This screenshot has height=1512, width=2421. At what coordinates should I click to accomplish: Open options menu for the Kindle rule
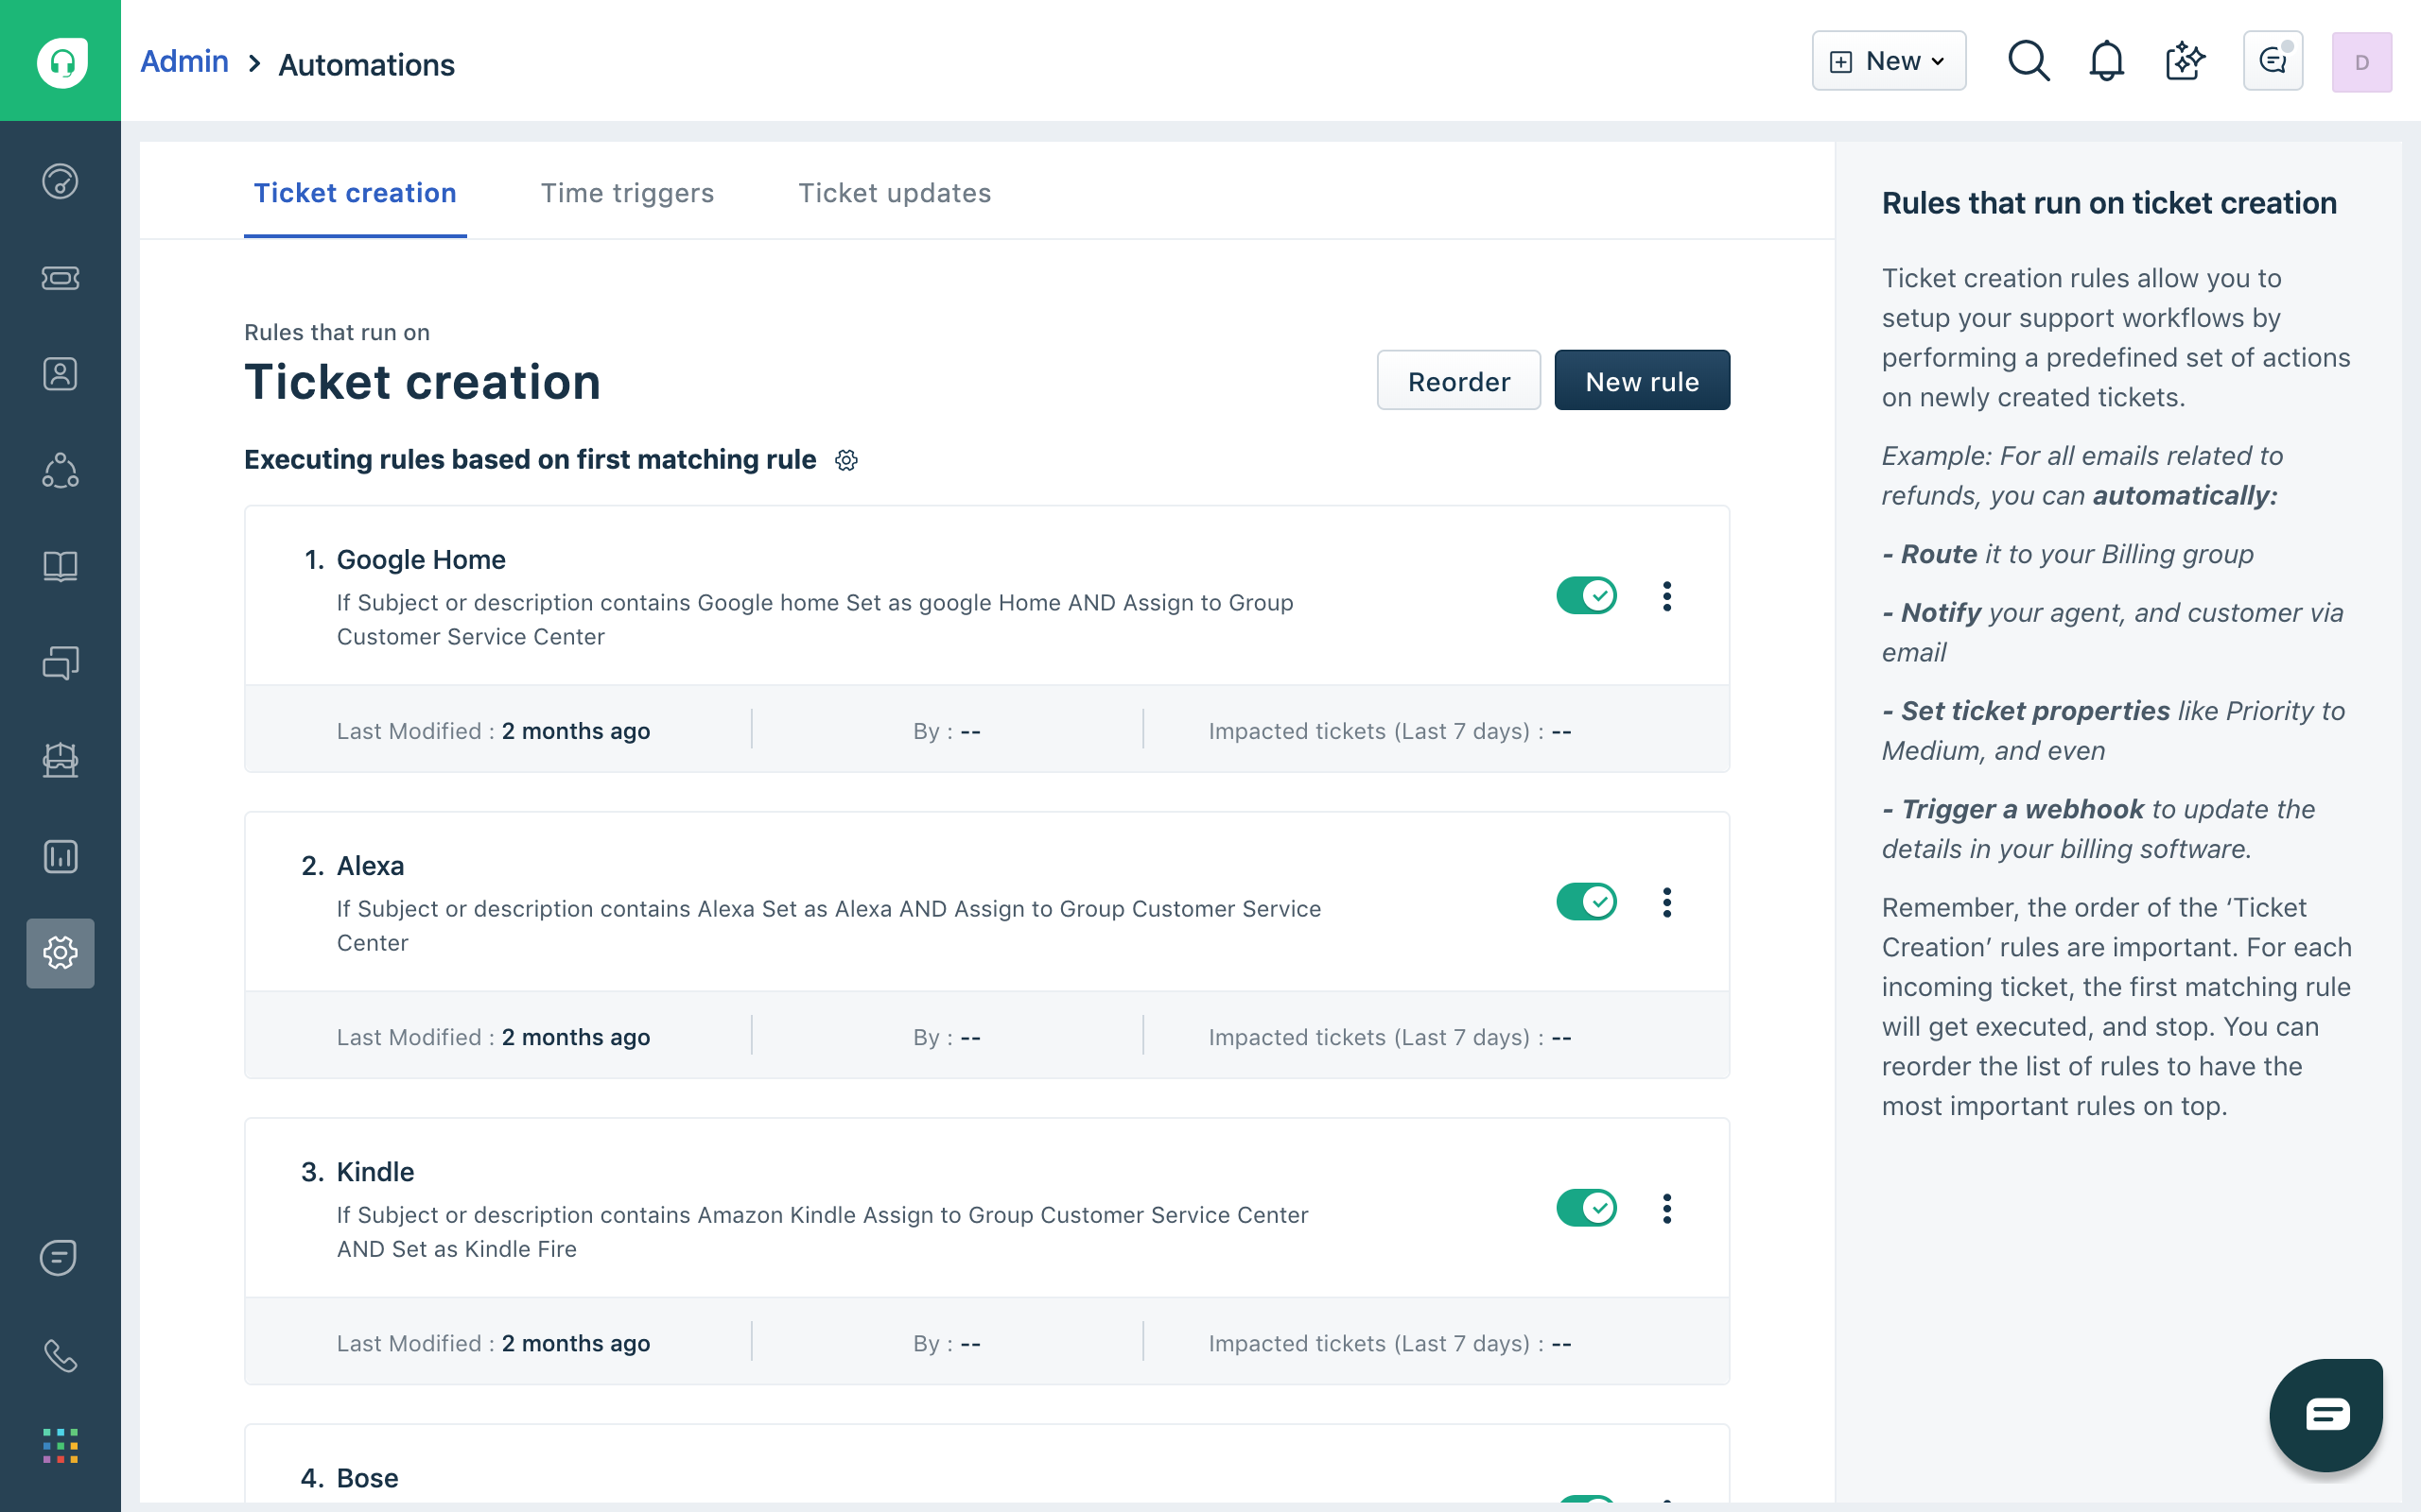click(1666, 1207)
